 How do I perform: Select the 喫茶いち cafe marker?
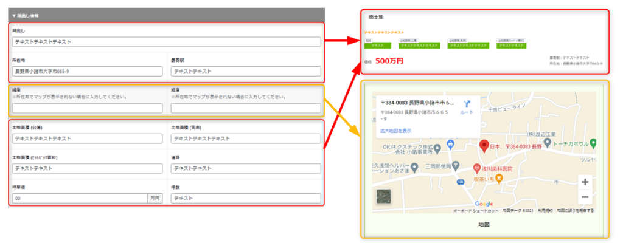pos(499,178)
